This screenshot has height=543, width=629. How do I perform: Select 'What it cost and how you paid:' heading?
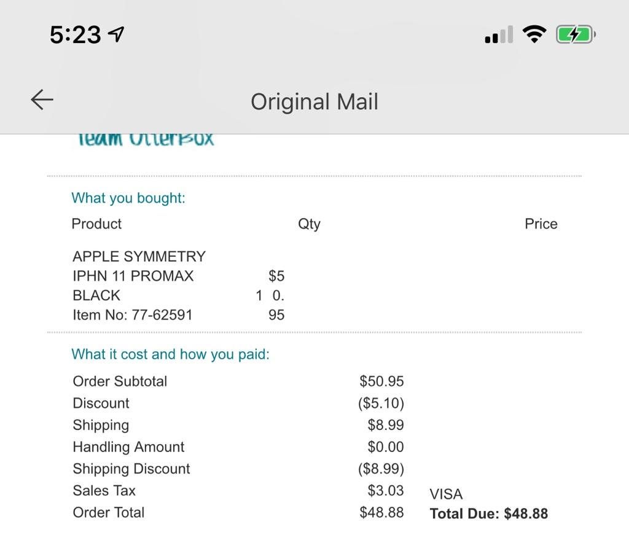coord(170,354)
